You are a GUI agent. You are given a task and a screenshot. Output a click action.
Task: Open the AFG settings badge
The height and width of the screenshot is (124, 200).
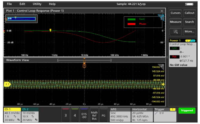coord(120,115)
